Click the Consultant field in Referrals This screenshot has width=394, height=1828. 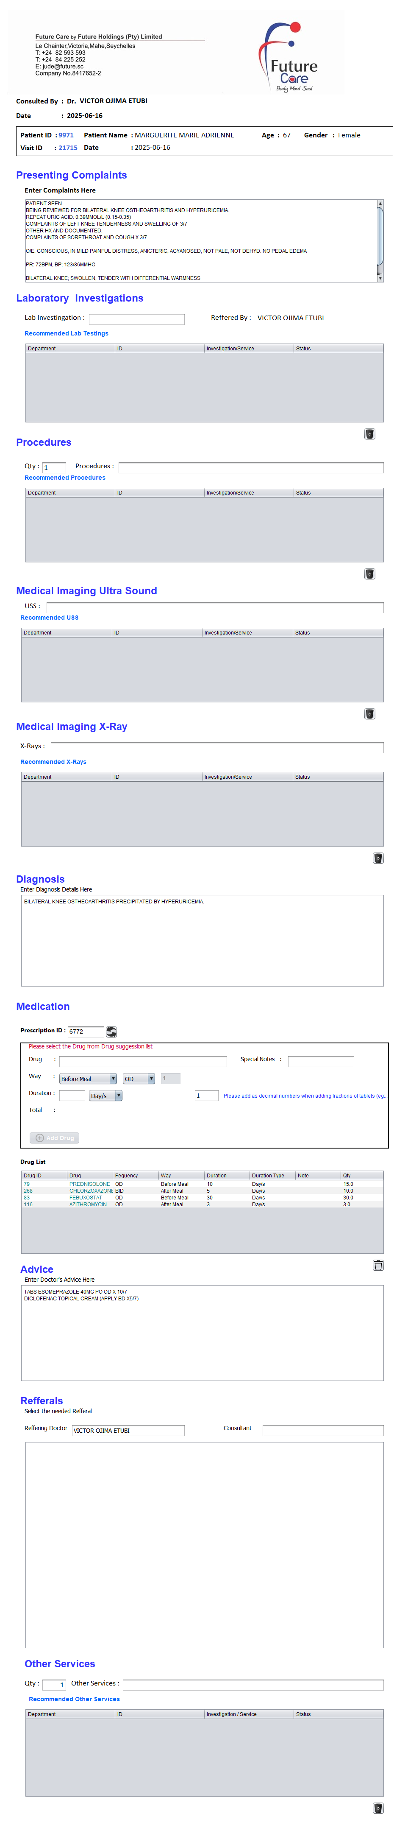322,1431
